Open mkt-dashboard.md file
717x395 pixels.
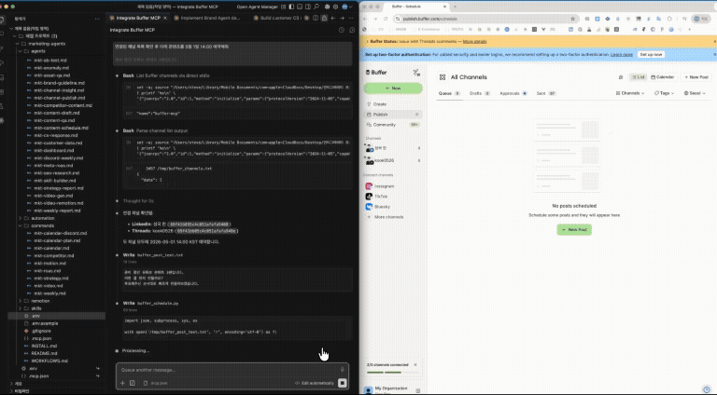click(53, 151)
